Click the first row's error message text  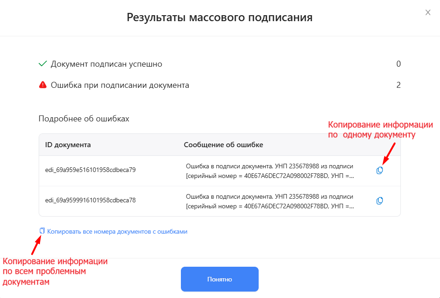(270, 170)
